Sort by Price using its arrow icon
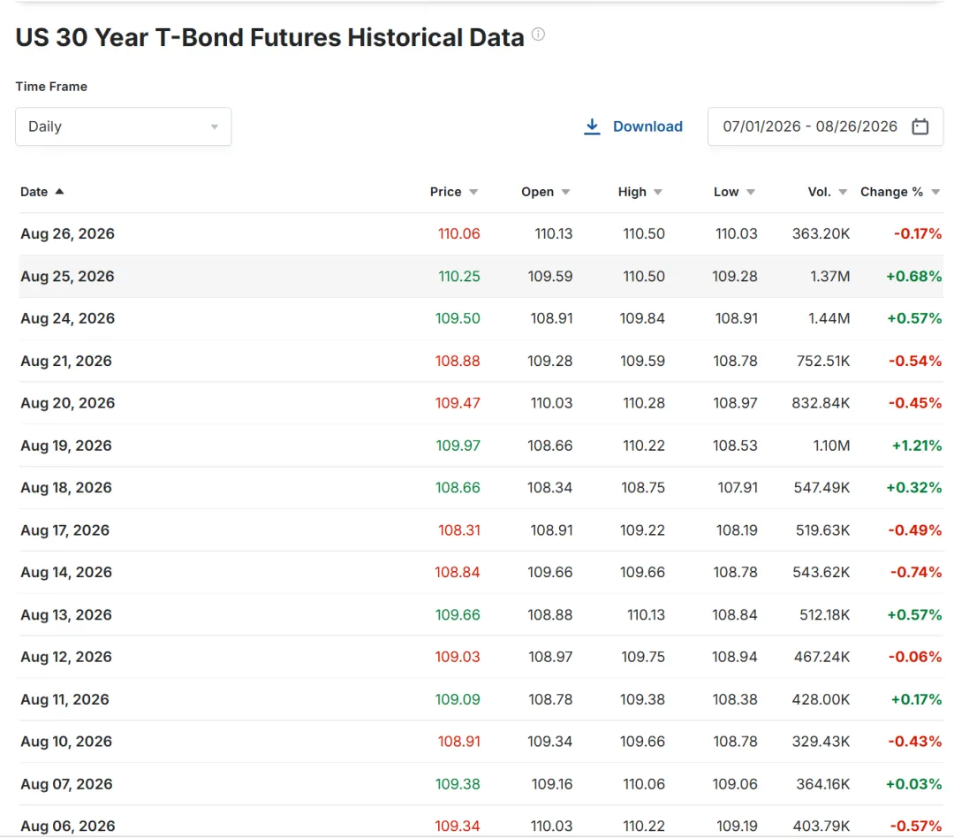 pyautogui.click(x=473, y=193)
